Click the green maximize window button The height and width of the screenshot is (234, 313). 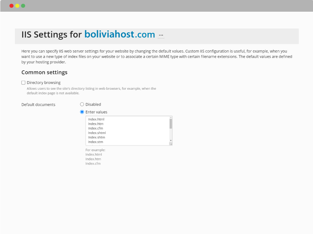[23, 6]
